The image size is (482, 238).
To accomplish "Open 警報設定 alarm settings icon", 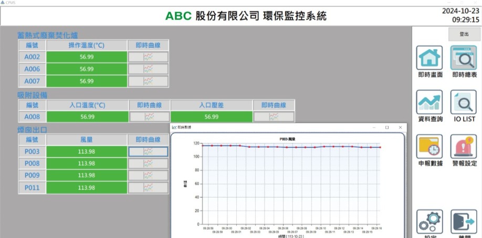I will [x=463, y=146].
